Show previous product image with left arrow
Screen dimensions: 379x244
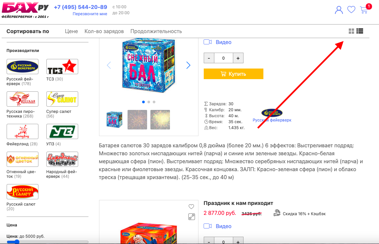pyautogui.click(x=109, y=65)
